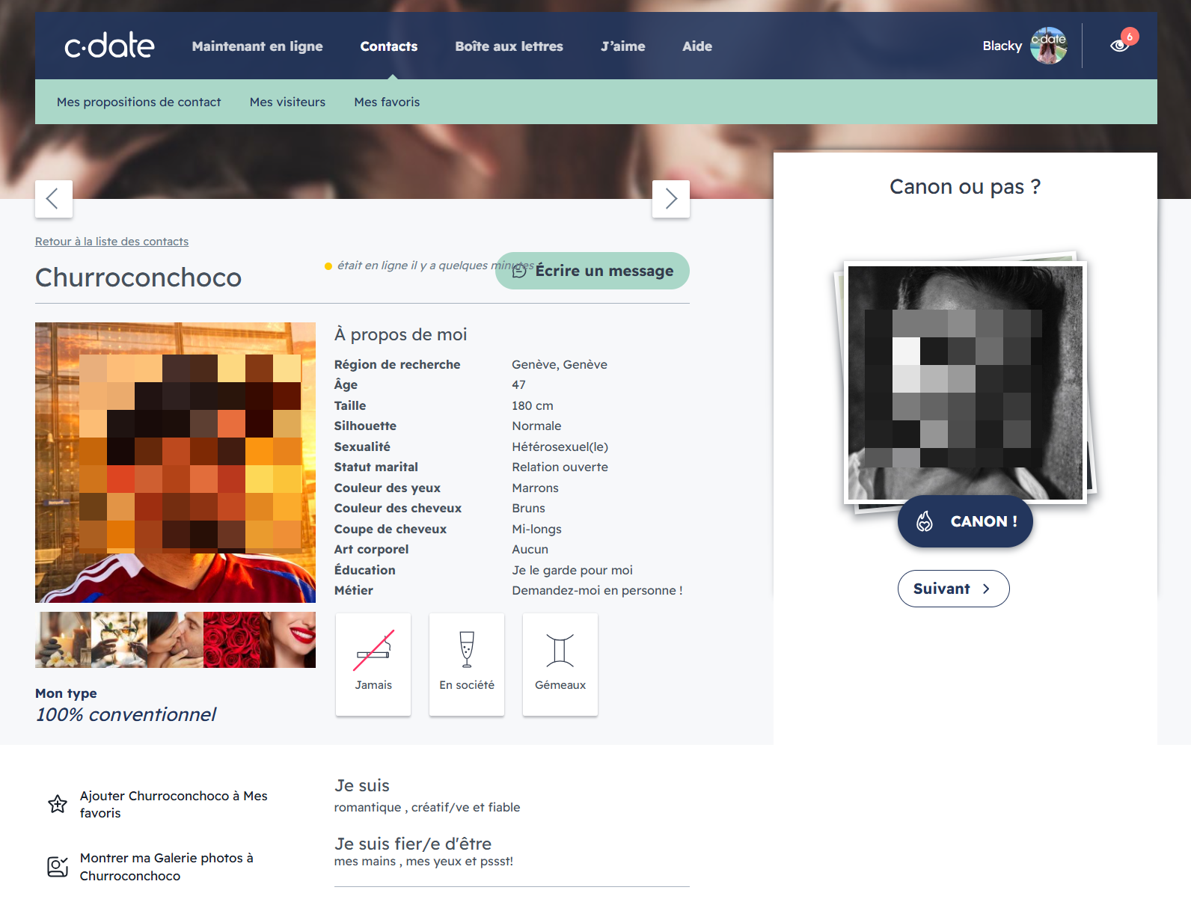Screen dimensions: 1191x905
Task: Select Mes favoris tab
Action: pyautogui.click(x=387, y=102)
